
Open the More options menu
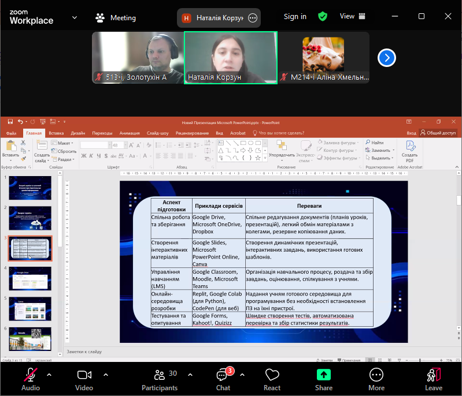[x=376, y=379]
